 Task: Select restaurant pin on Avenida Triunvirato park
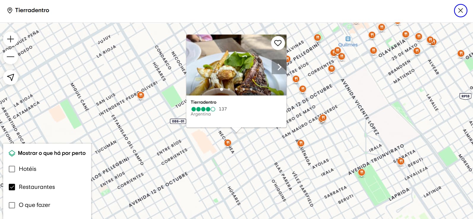361,173
